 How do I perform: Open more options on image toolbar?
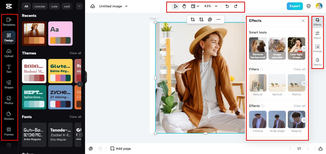coord(219,20)
